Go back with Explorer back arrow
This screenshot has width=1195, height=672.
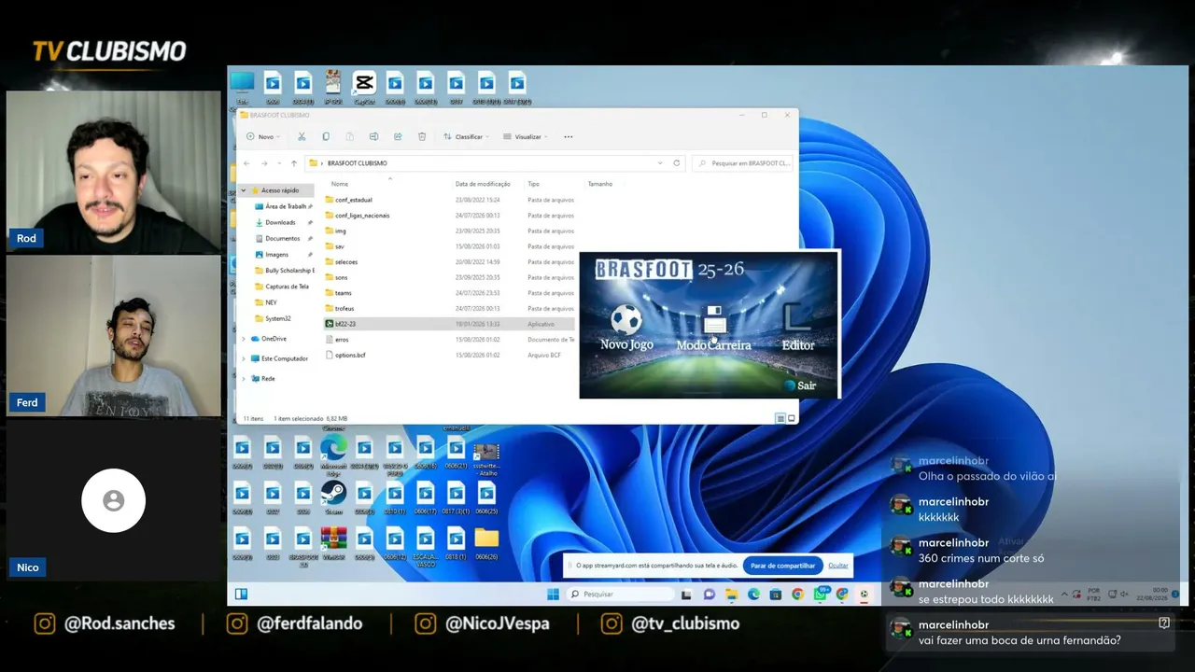[246, 163]
